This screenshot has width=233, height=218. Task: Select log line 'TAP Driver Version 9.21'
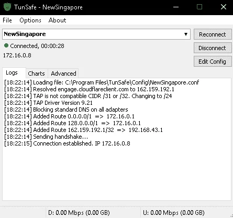(x=48, y=103)
